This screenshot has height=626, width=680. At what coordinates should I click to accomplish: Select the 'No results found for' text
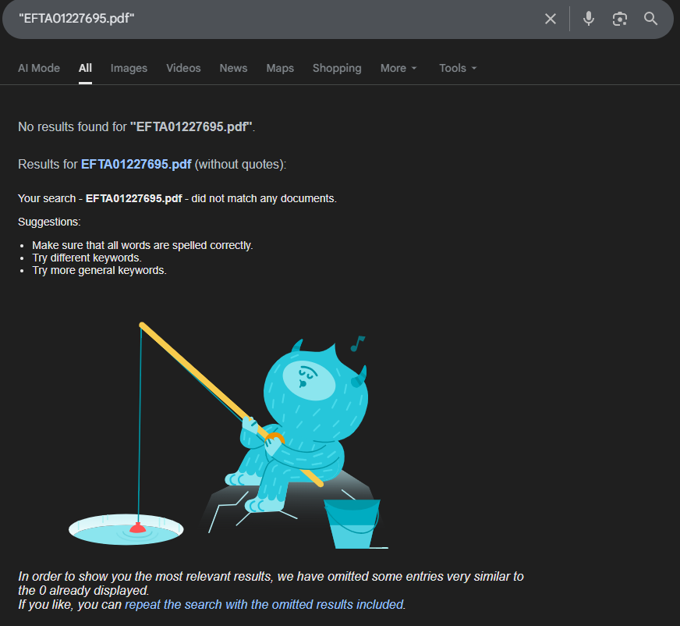tap(73, 126)
